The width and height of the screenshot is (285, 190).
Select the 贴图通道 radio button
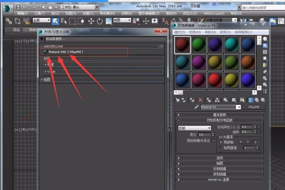click(x=221, y=148)
